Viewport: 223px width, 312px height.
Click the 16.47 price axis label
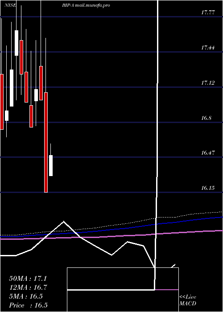pyautogui.click(x=208, y=153)
